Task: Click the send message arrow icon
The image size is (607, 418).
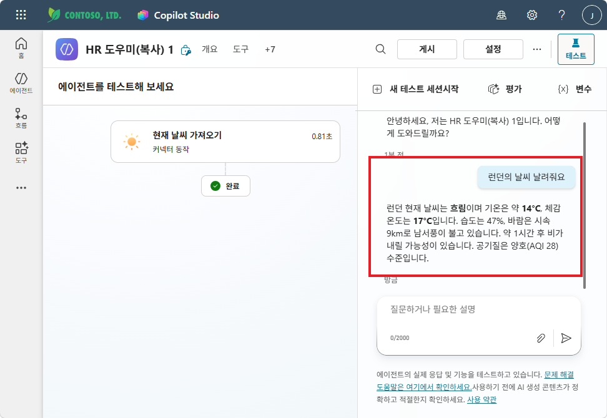Action: click(566, 338)
